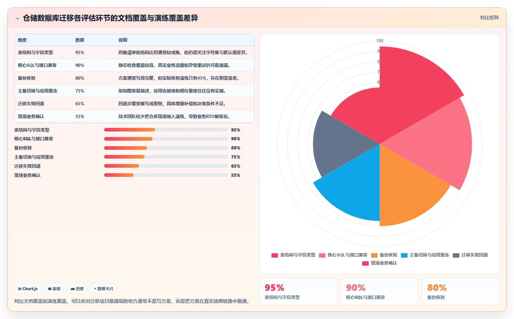Click the 核心SQL与接口兼容 90% progress bar
Viewport: 514px width, 319px height.
coord(166,139)
